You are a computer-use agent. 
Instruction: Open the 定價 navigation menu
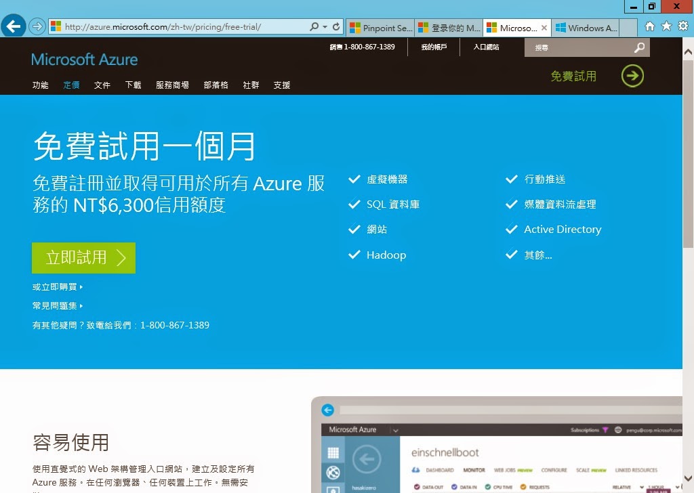71,85
